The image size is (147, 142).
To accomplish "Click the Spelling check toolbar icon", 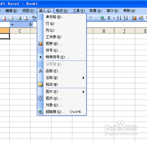I will tap(34, 18).
